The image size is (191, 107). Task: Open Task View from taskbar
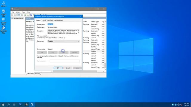tap(14, 105)
